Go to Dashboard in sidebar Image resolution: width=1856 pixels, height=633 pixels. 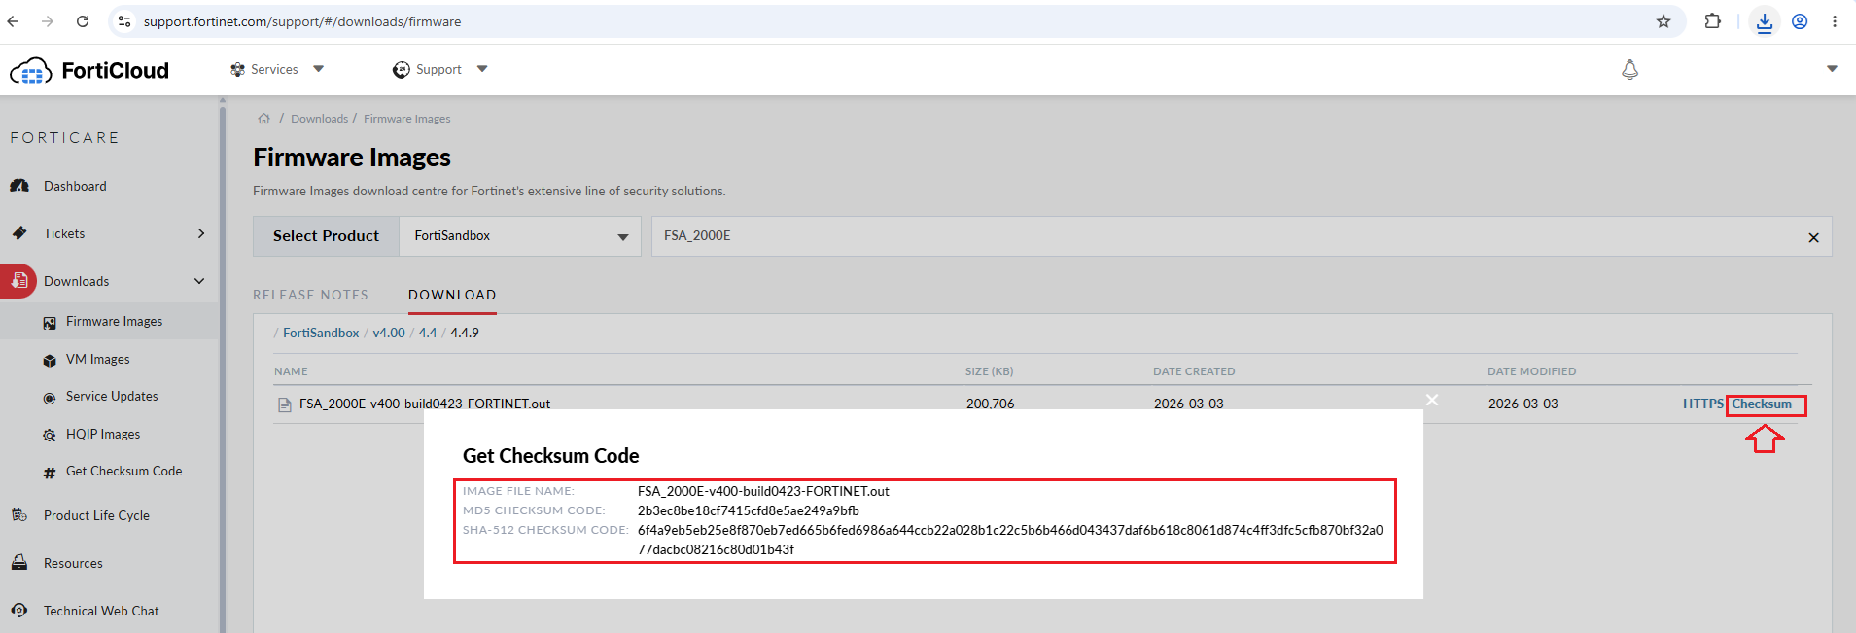(x=75, y=186)
